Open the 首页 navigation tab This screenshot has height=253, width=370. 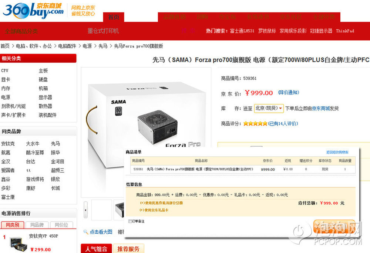pyautogui.click(x=114, y=17)
